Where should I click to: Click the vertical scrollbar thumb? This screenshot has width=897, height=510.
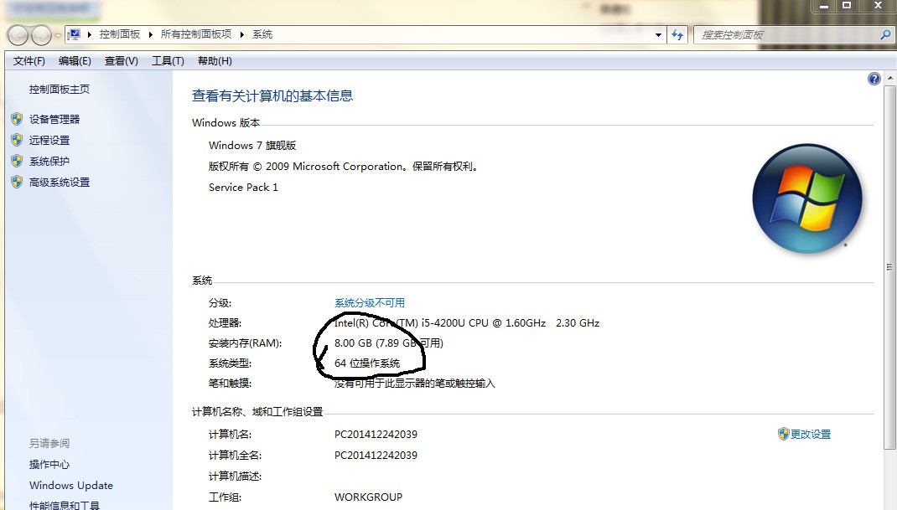[x=890, y=267]
